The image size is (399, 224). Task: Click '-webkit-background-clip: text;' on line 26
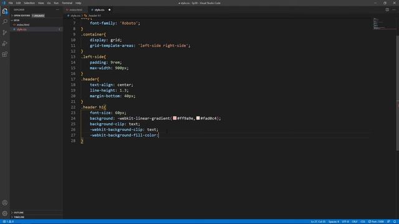124,129
